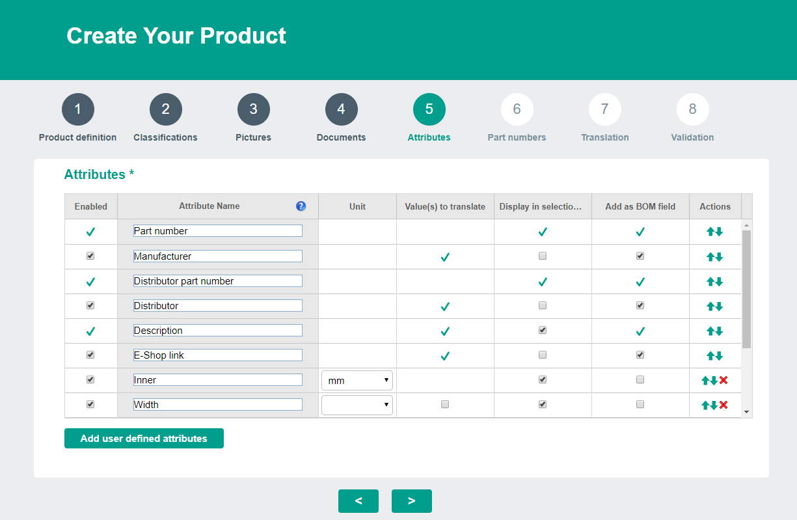
Task: Go to the next step with > button
Action: coord(411,501)
